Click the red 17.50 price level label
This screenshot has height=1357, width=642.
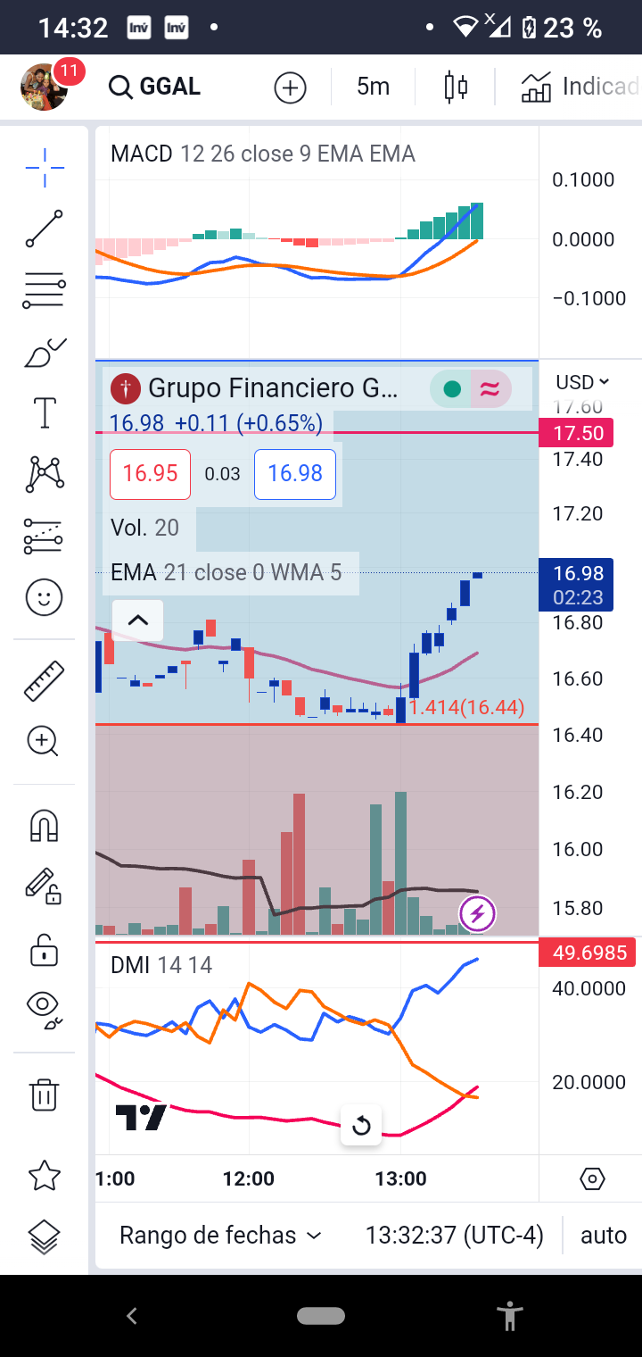[x=578, y=434]
